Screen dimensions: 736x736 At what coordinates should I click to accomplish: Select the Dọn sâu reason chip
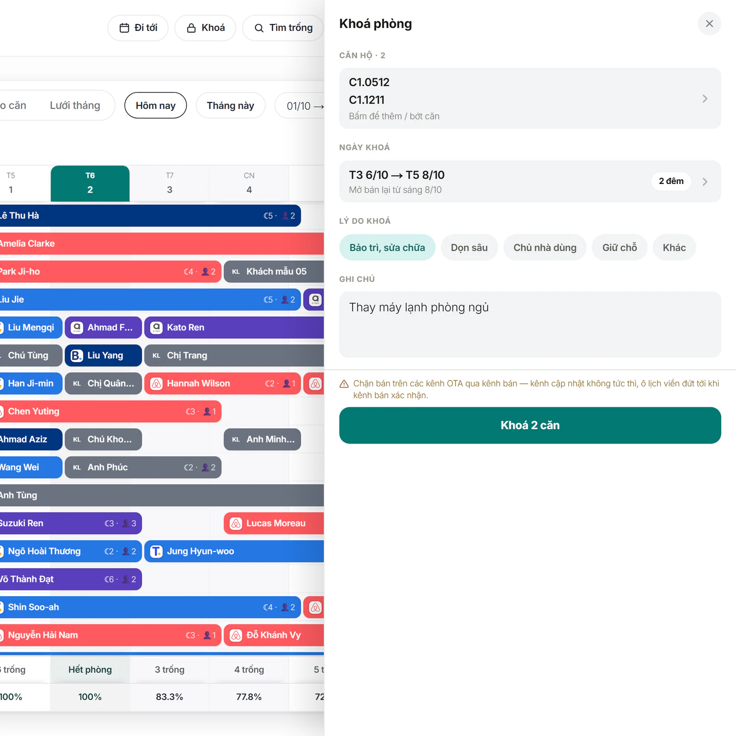[469, 247]
